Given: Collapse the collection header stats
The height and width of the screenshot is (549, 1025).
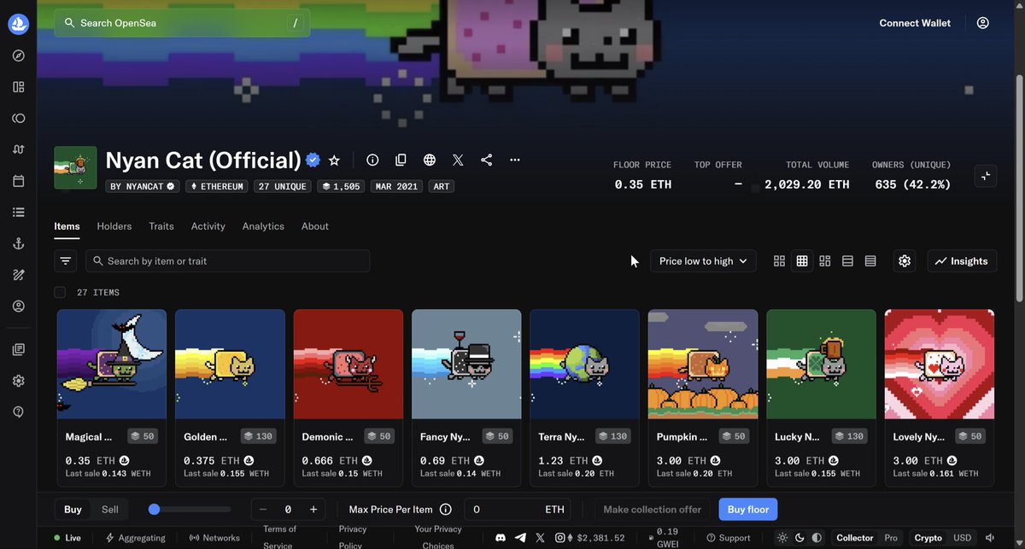Looking at the screenshot, I should (x=985, y=175).
